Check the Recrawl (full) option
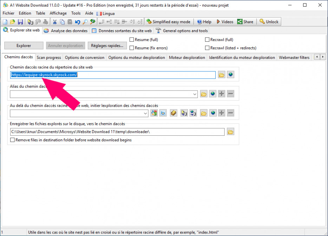 pyautogui.click(x=207, y=40)
